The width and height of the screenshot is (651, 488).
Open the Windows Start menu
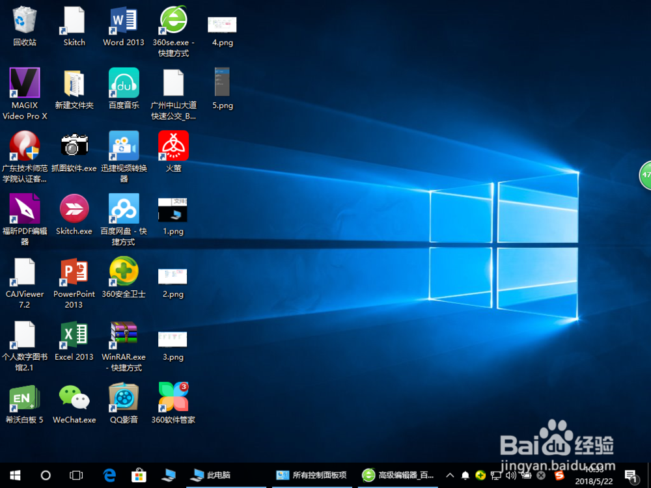pos(16,475)
